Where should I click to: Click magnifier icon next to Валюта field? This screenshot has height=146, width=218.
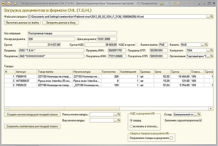tap(206, 45)
